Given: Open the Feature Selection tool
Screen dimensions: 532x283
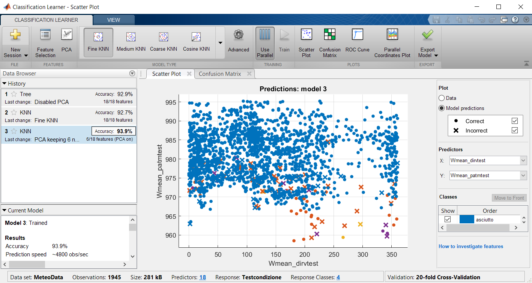Looking at the screenshot, I should (45, 42).
